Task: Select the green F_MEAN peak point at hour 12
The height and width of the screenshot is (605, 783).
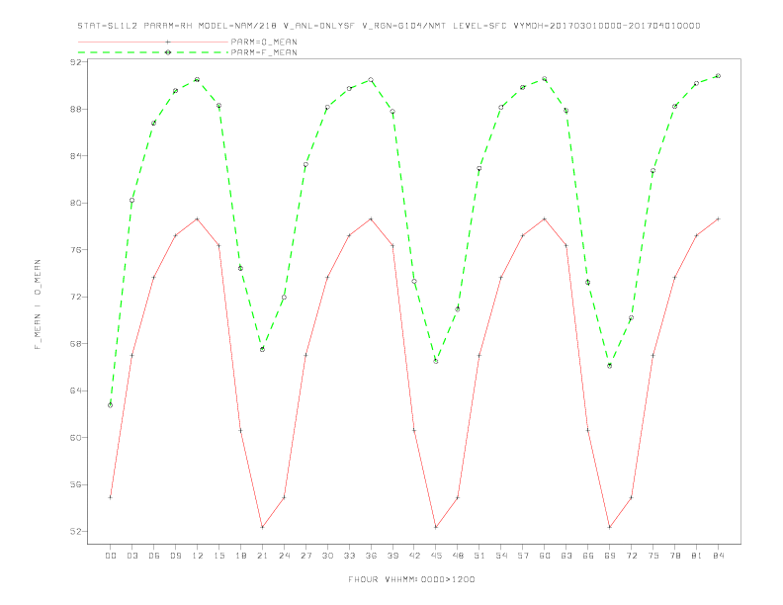Action: (198, 79)
